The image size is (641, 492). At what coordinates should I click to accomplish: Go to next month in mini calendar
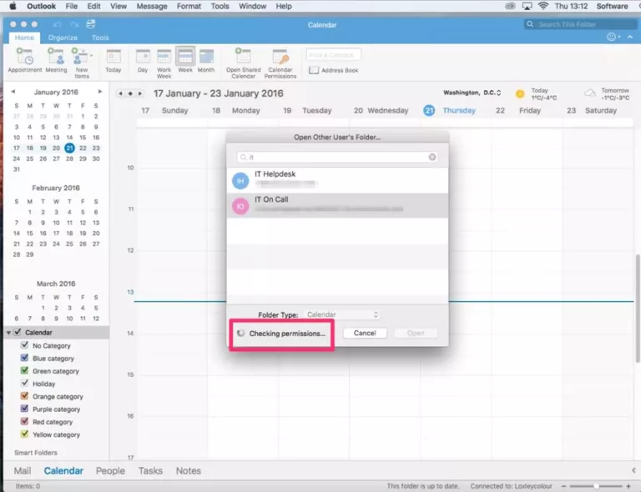pos(99,92)
